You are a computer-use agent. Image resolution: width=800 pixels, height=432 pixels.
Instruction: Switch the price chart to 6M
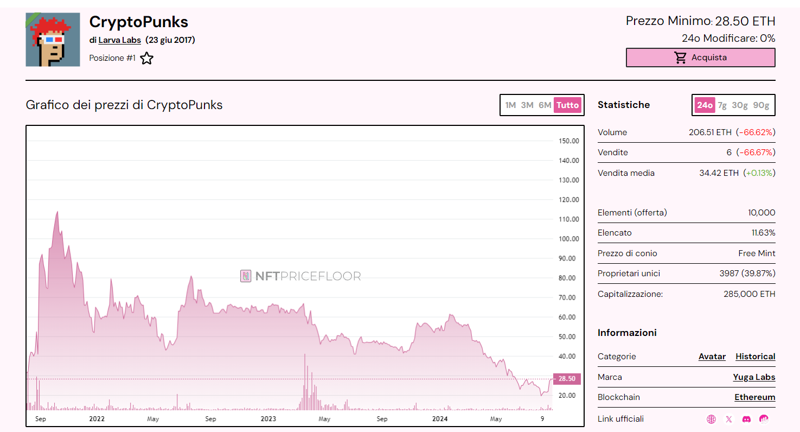coord(545,105)
